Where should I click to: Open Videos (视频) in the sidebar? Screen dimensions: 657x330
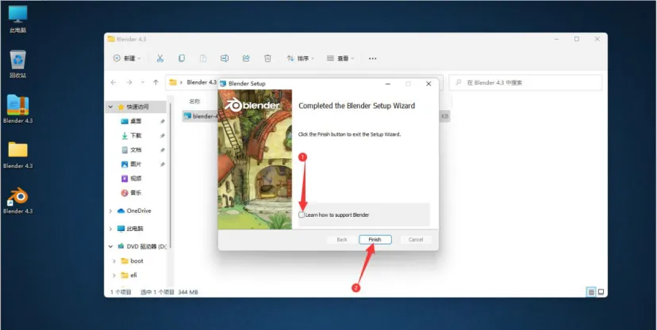tap(136, 178)
